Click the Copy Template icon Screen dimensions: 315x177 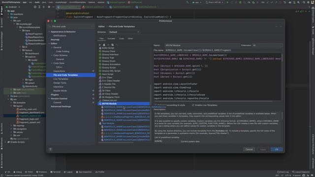coord(113,45)
